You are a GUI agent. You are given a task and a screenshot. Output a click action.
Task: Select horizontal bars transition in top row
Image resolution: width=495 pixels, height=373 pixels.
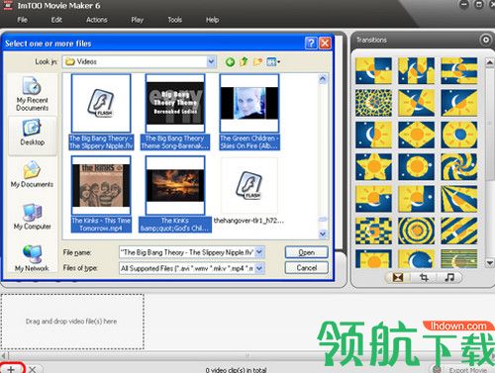[459, 70]
